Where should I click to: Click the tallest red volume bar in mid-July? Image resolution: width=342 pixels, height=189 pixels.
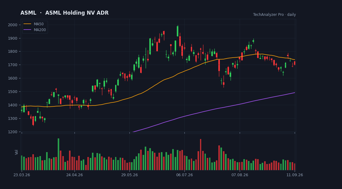click(x=200, y=155)
